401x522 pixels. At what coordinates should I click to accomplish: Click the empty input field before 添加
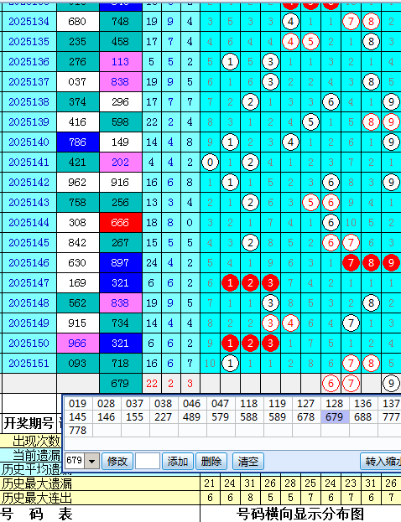[x=148, y=461]
